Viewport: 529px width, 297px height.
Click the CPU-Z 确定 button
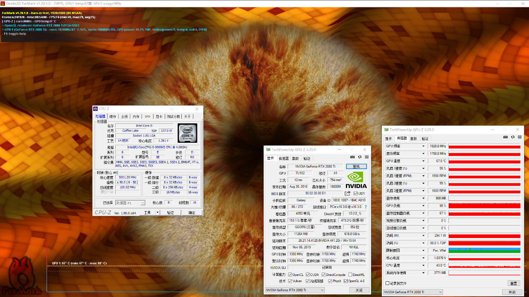coord(192,213)
